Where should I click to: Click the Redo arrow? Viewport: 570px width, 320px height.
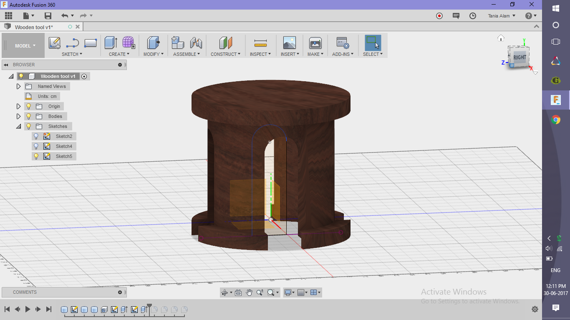point(83,16)
